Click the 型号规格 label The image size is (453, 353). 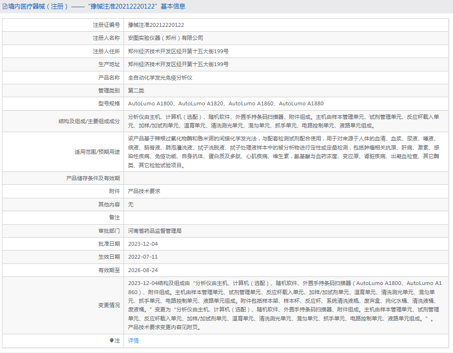(109, 103)
